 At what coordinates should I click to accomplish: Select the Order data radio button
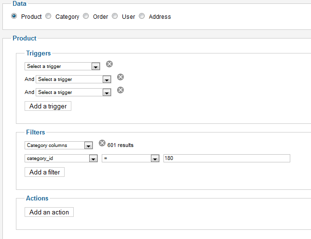pos(86,16)
